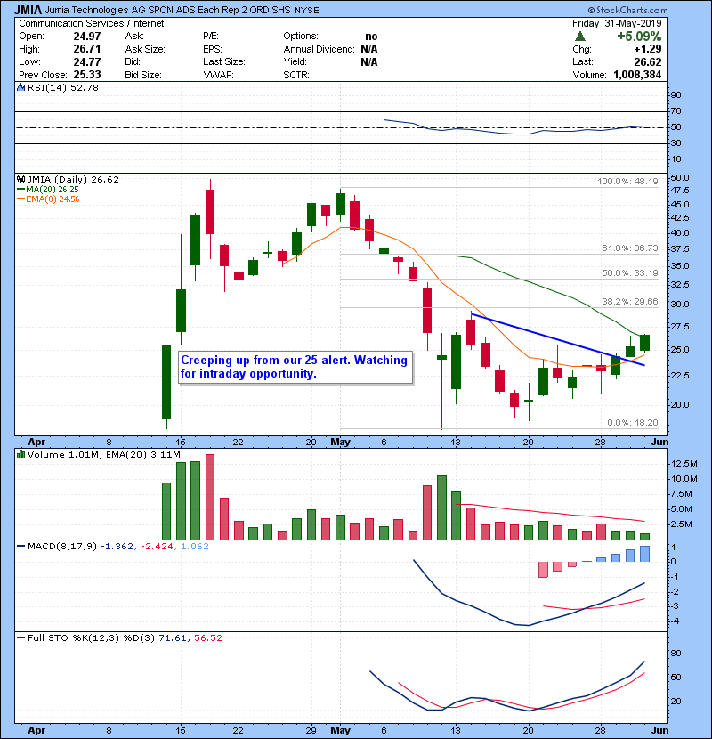
Task: Click the last blue MACD histogram bar
Action: (x=644, y=554)
